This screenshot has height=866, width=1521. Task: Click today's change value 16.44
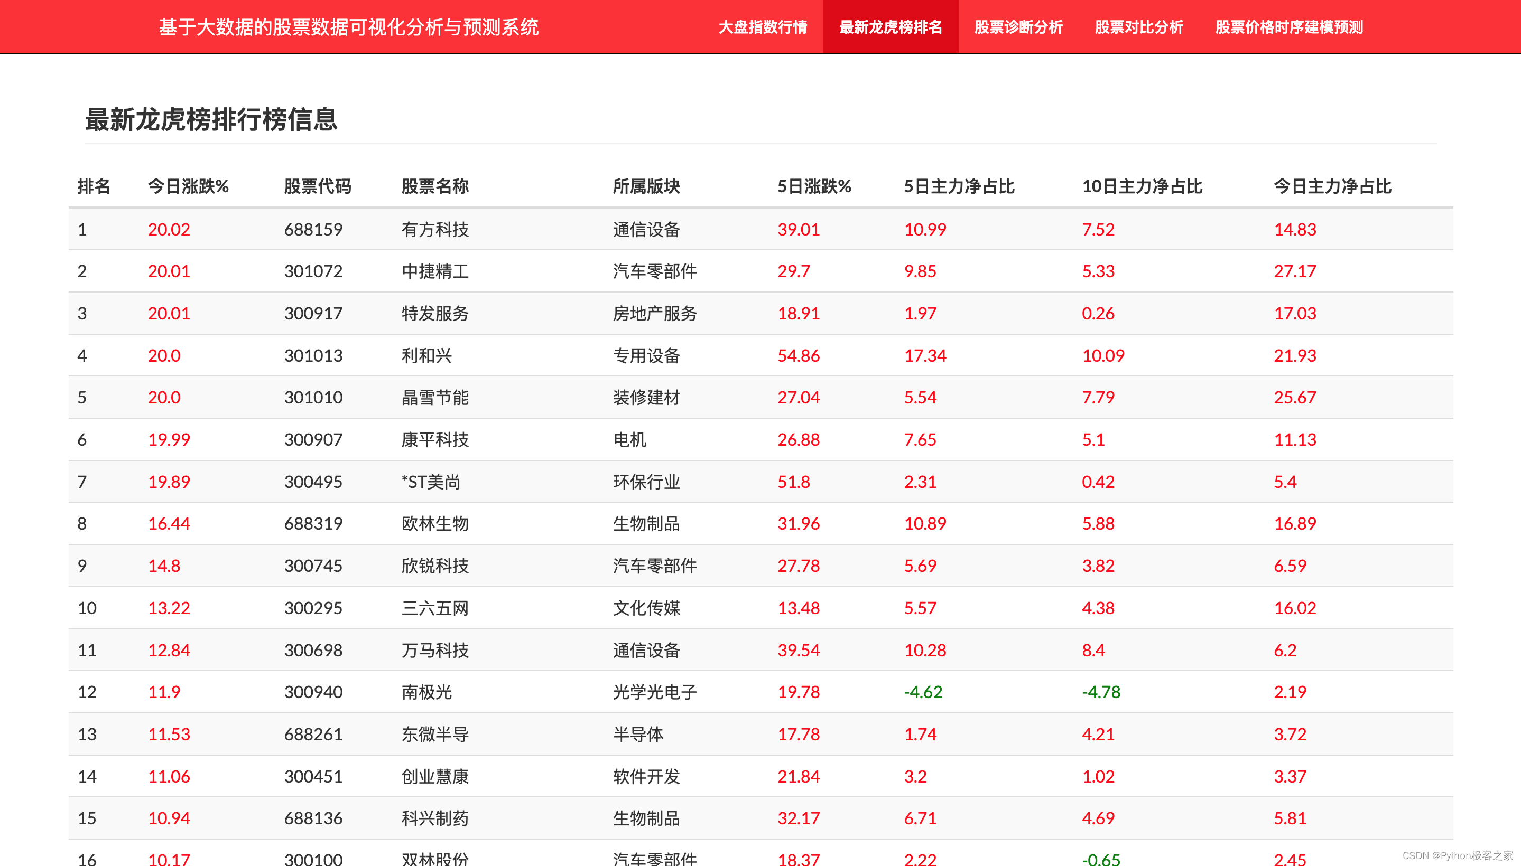coord(169,524)
